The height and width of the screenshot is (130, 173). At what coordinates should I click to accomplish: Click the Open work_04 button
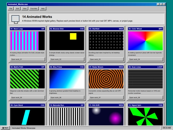coord(145,59)
